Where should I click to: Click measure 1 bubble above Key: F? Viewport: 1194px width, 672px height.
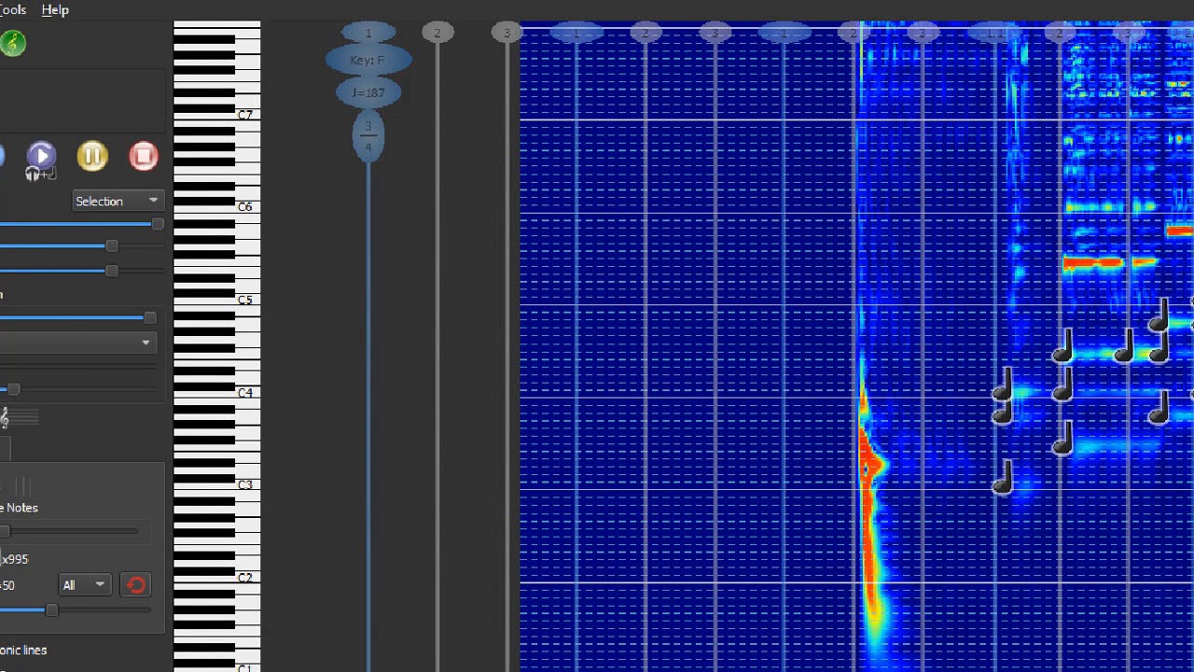coord(368,33)
